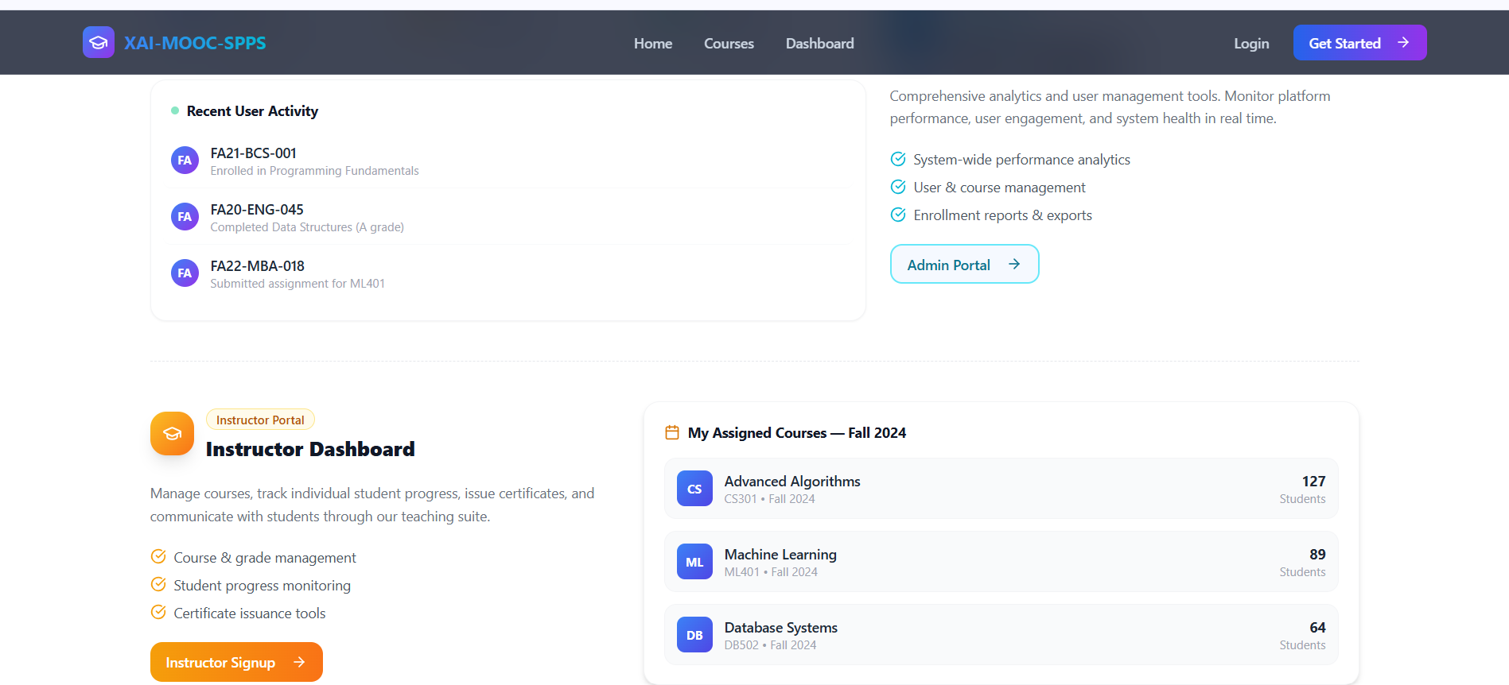Click 'Completed Data Structures (A grade)' text
1509x685 pixels.
(307, 227)
